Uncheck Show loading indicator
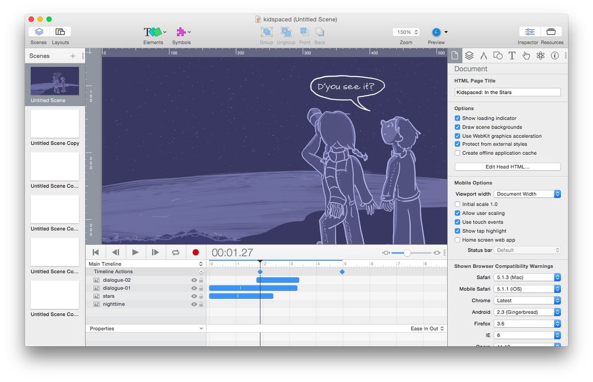This screenshot has width=593, height=382. point(457,118)
